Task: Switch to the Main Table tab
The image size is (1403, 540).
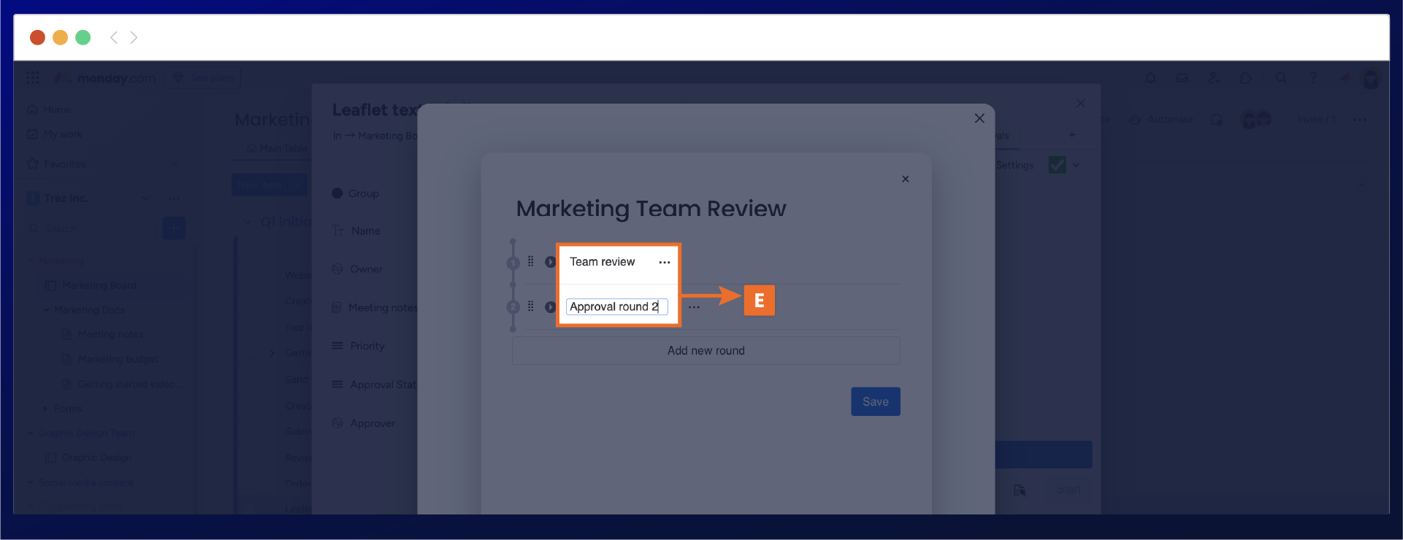Action: pos(277,148)
